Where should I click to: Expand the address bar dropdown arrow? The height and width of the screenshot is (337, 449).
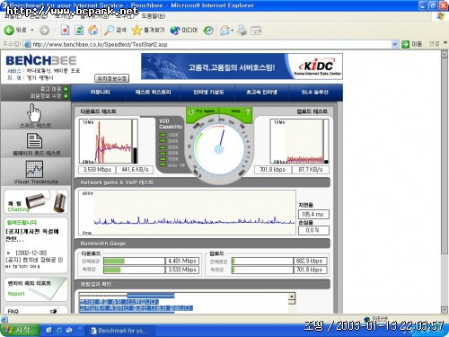(x=395, y=44)
